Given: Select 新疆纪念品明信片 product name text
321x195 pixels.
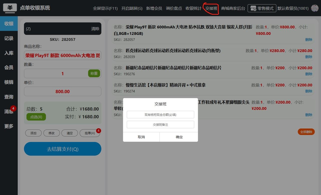Looking at the screenshot, I should tap(173, 68).
